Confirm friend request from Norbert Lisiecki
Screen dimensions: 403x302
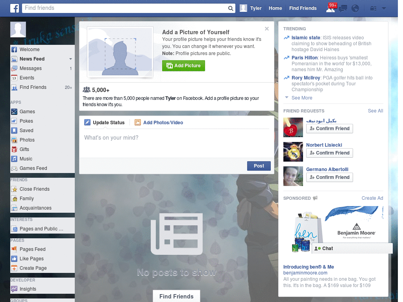329,153
